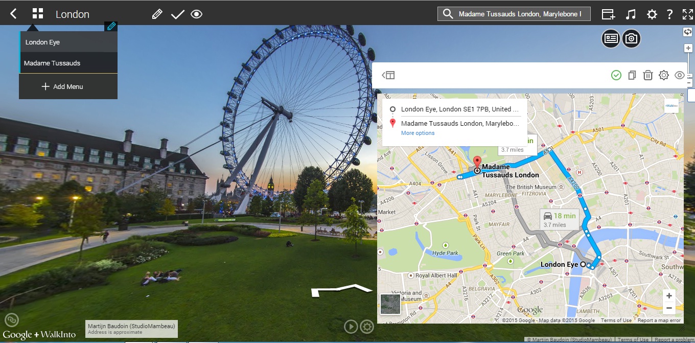This screenshot has width=695, height=343.
Task: Open widget settings gear icon
Action: point(664,75)
